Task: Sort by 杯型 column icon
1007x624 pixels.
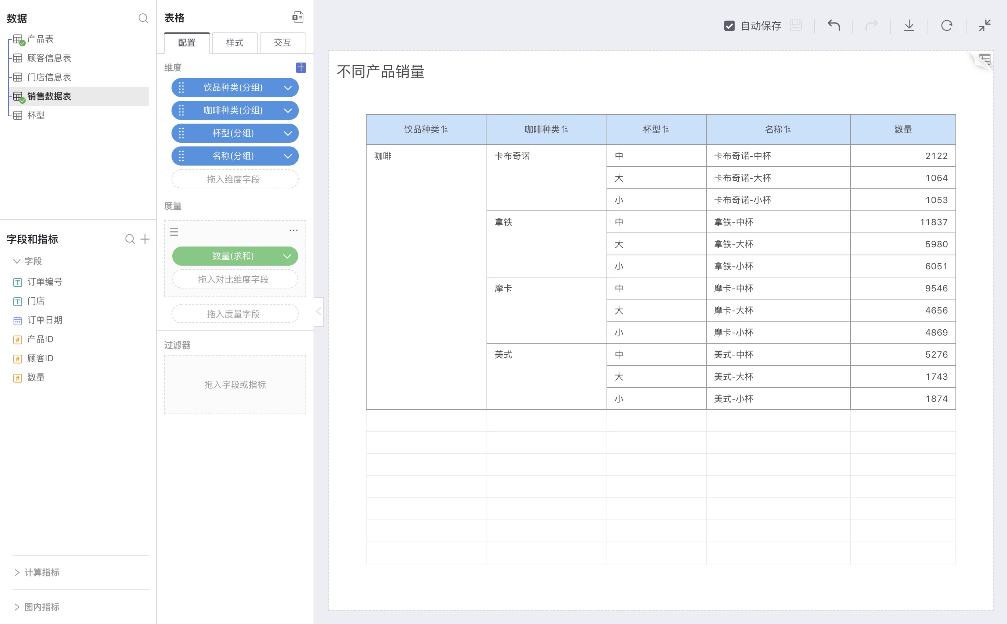Action: tap(666, 130)
